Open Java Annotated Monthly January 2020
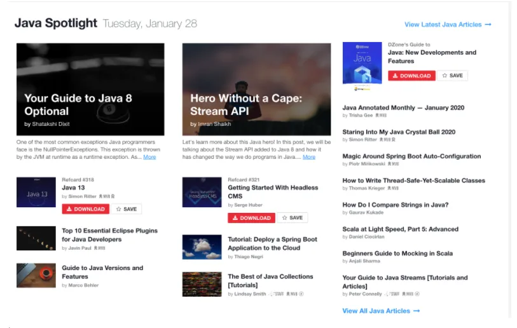This screenshot has width=517, height=328. tap(403, 108)
